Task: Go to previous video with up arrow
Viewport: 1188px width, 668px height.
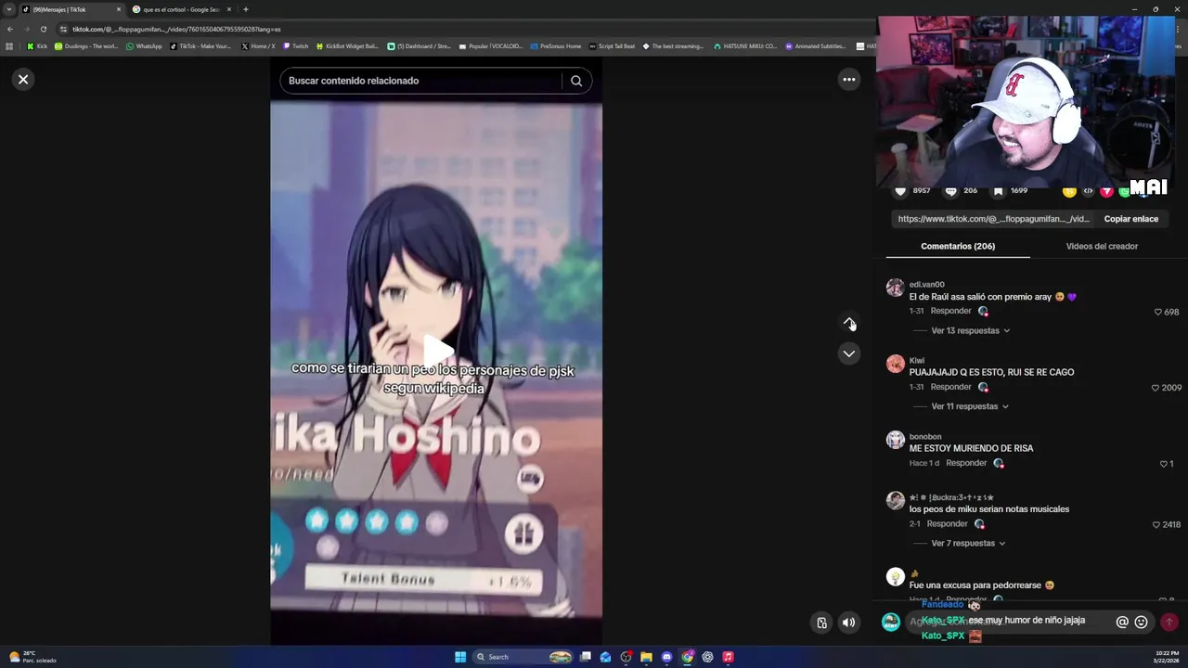Action: point(848,322)
